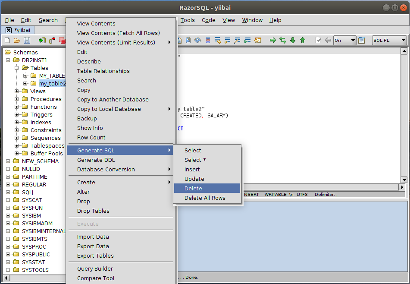Click the green connect database icon

coord(42,40)
